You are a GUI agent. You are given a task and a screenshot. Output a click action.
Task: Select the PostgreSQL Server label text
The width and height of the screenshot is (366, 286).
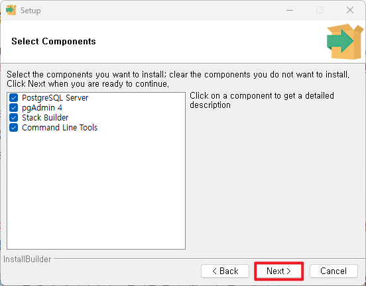pyautogui.click(x=55, y=98)
